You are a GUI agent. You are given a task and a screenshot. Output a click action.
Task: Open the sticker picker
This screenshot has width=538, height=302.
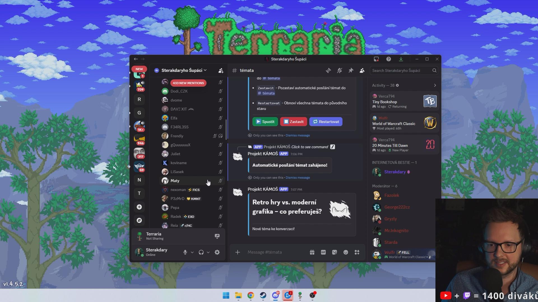(334, 252)
